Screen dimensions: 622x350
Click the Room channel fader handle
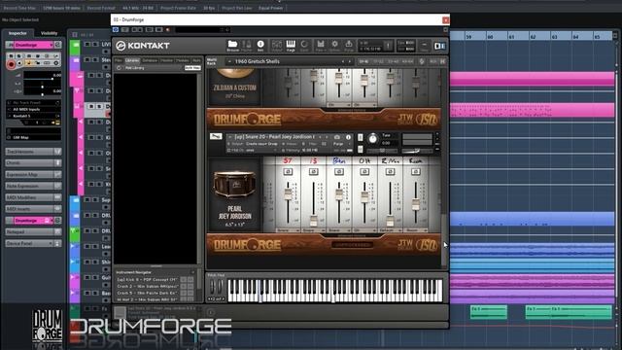(416, 204)
